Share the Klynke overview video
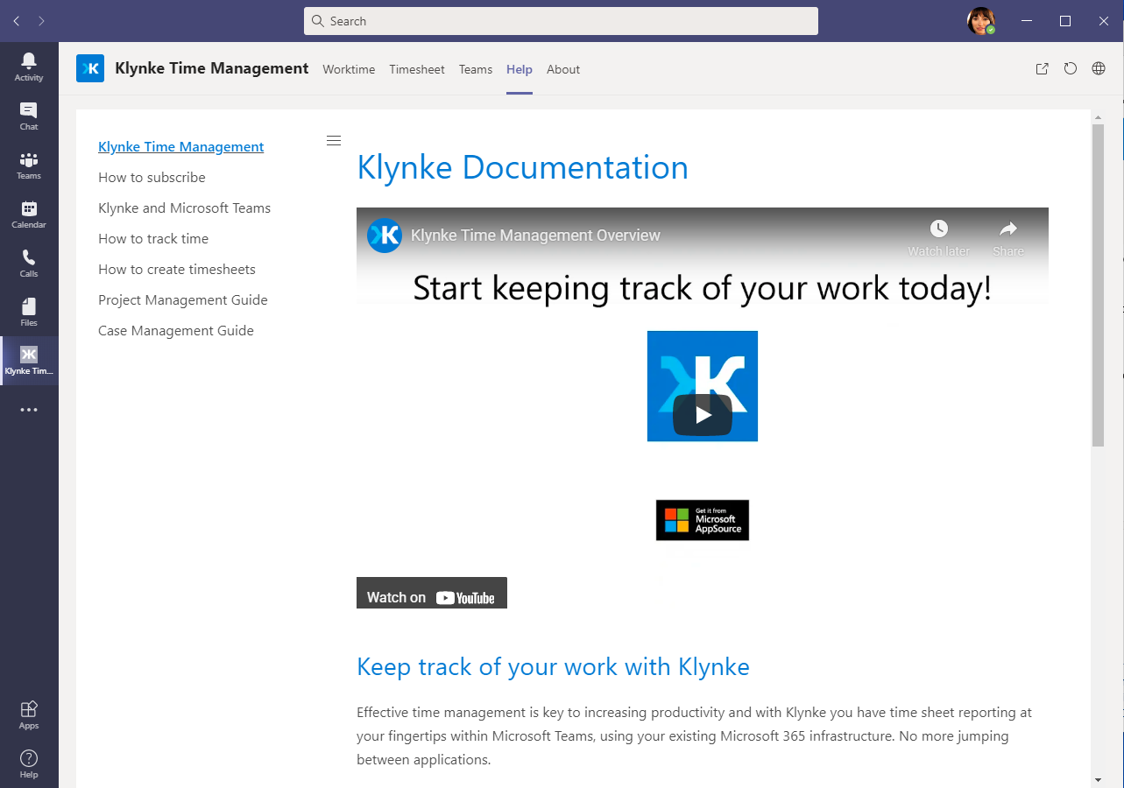The width and height of the screenshot is (1124, 788). point(1008,238)
